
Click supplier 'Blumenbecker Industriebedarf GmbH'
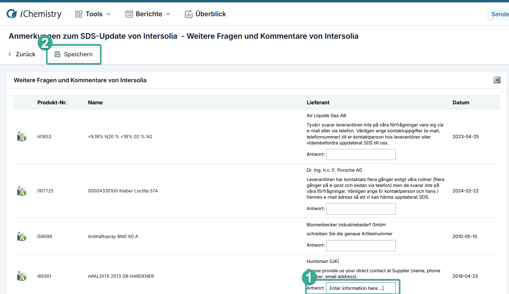[346, 225]
